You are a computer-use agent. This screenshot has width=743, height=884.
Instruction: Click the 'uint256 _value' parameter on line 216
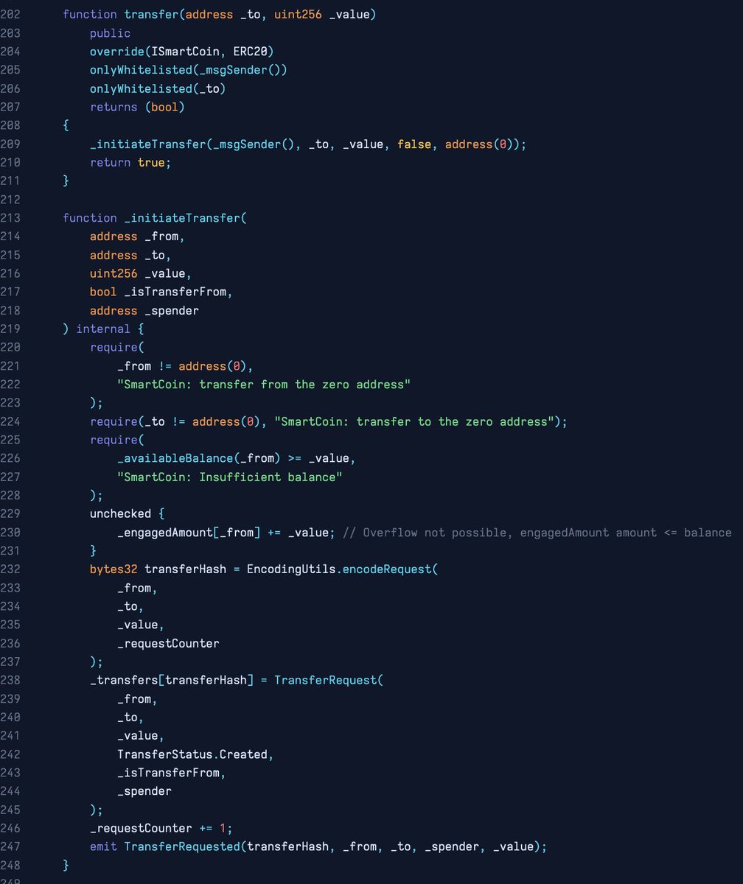click(137, 273)
